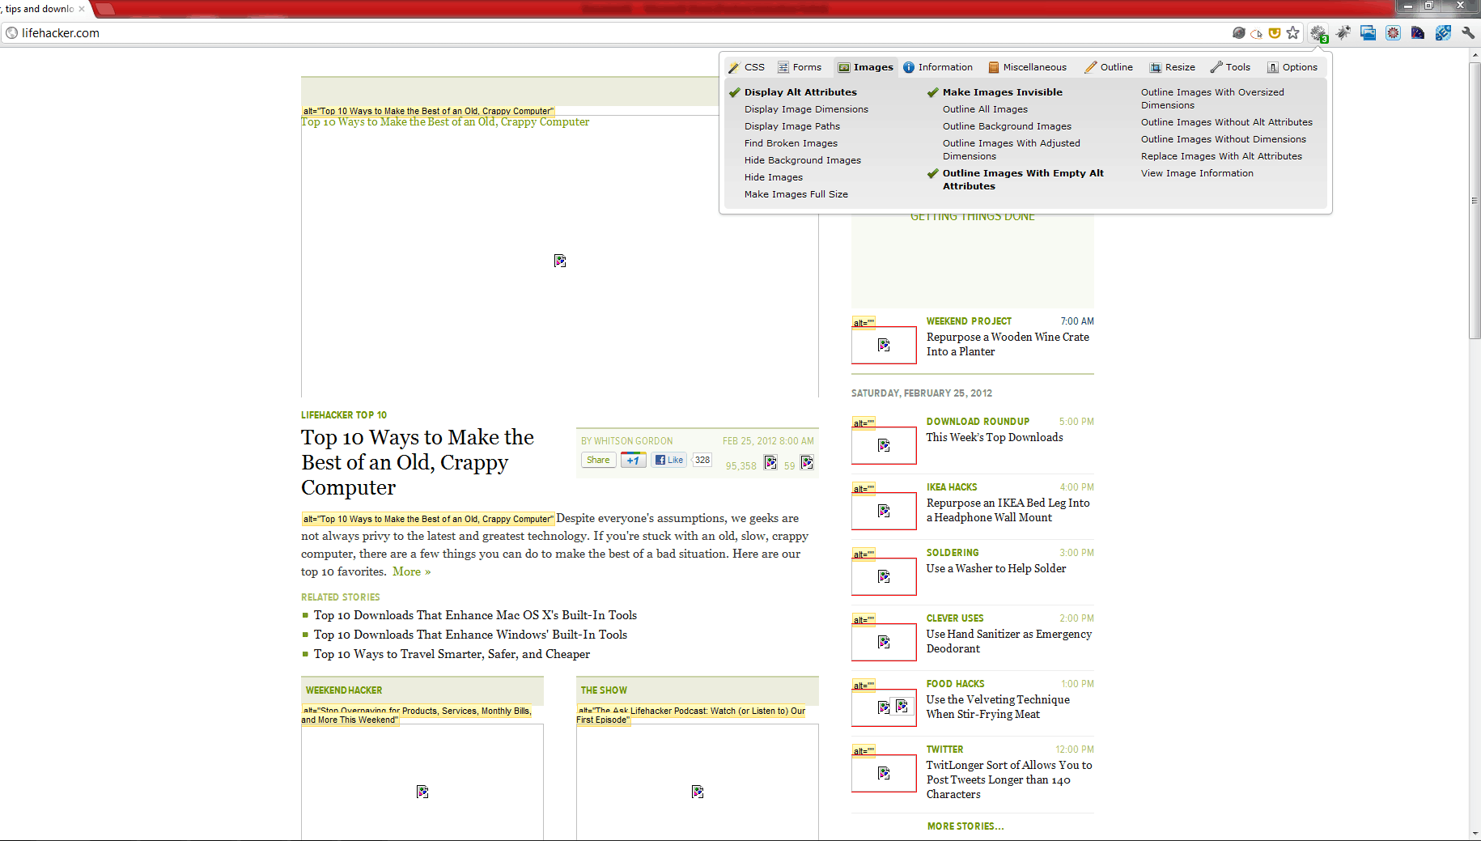This screenshot has height=841, width=1481.
Task: Click thumbnail beside IKEA Hacks story
Action: point(884,511)
